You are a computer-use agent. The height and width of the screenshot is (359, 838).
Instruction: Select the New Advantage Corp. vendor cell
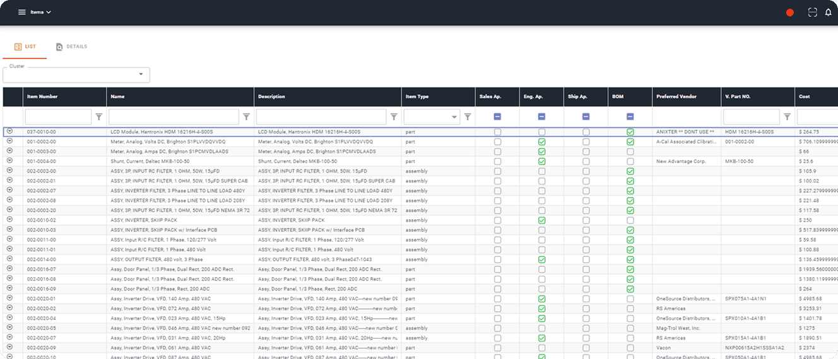click(687, 161)
